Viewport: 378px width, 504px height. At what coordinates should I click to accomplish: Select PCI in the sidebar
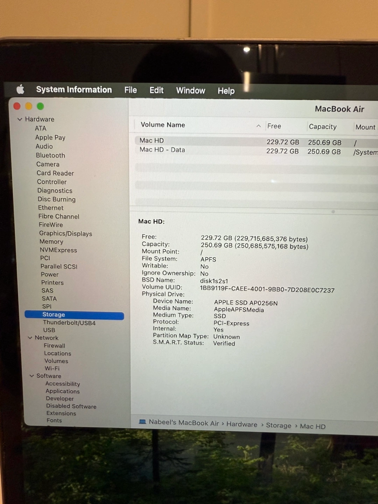tap(45, 258)
